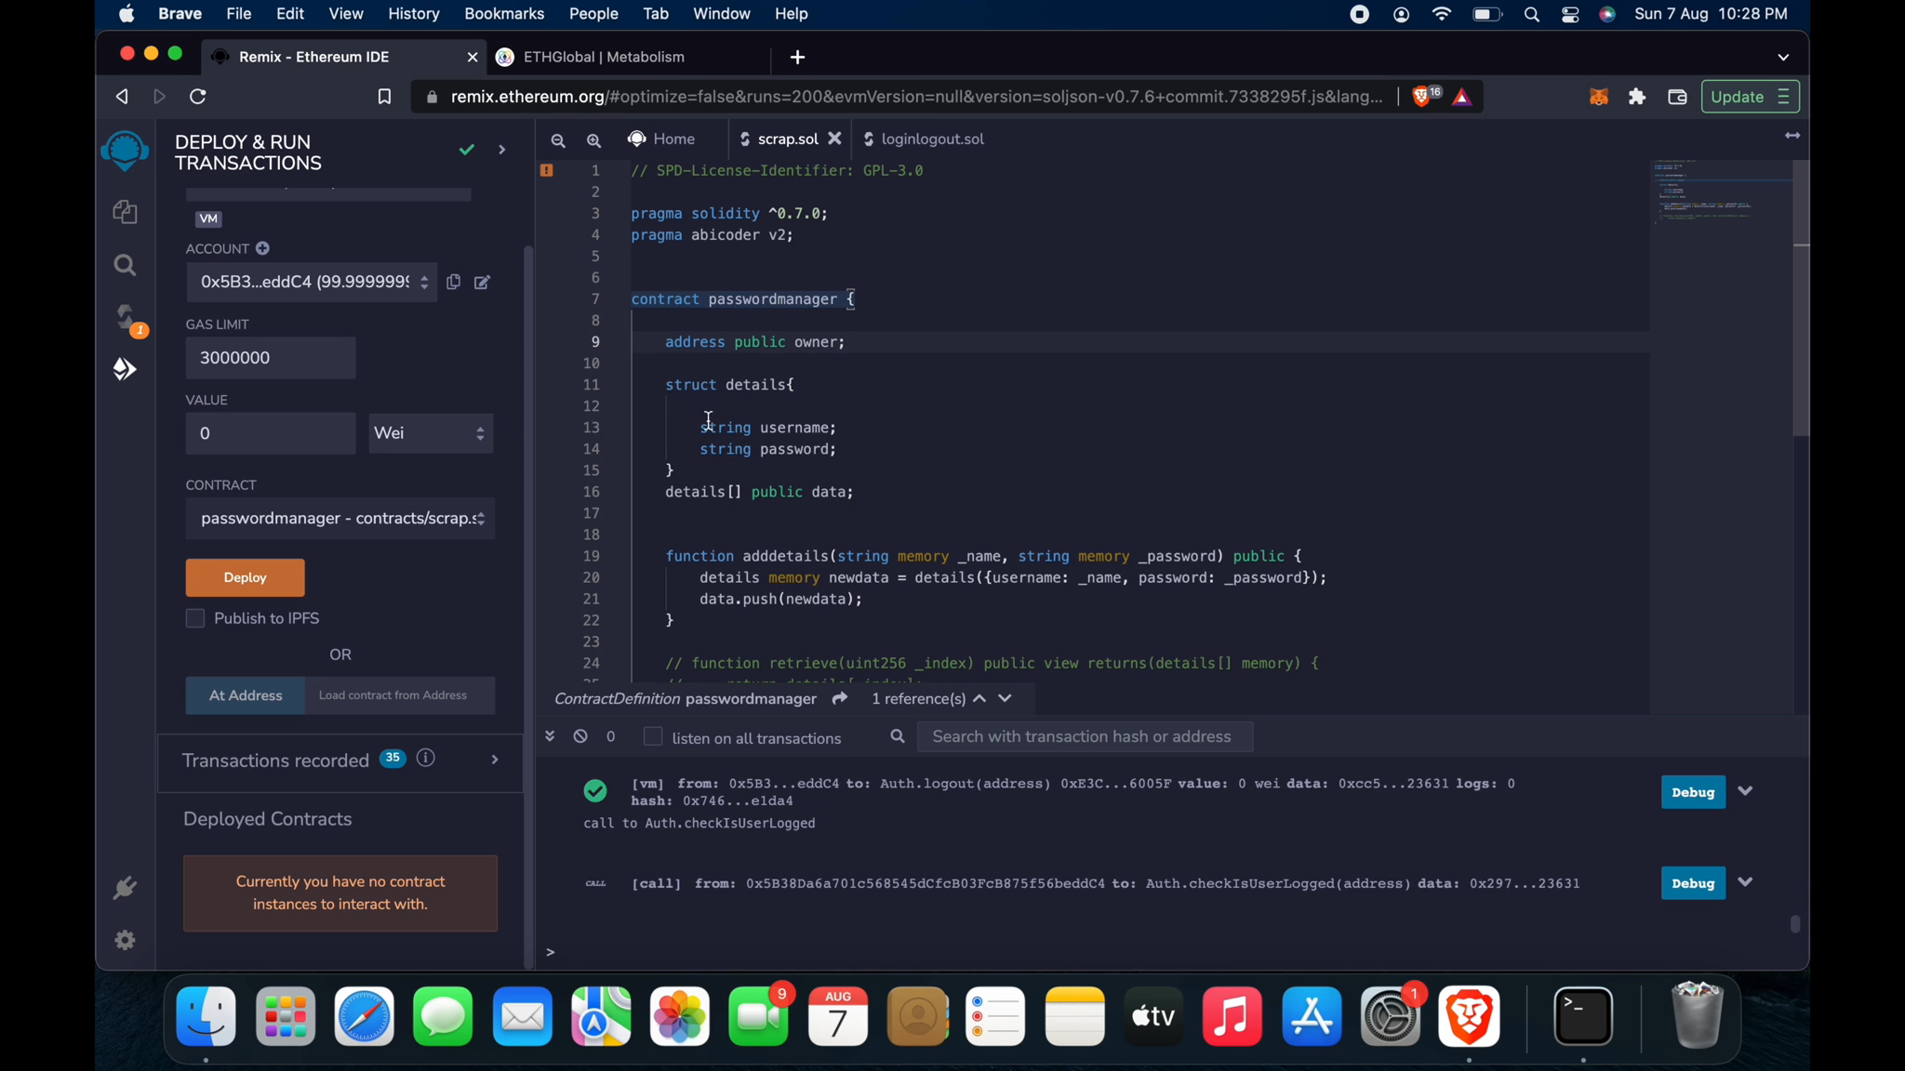Open the Solidity compiler sidebar icon
This screenshot has height=1071, width=1905.
[x=127, y=318]
